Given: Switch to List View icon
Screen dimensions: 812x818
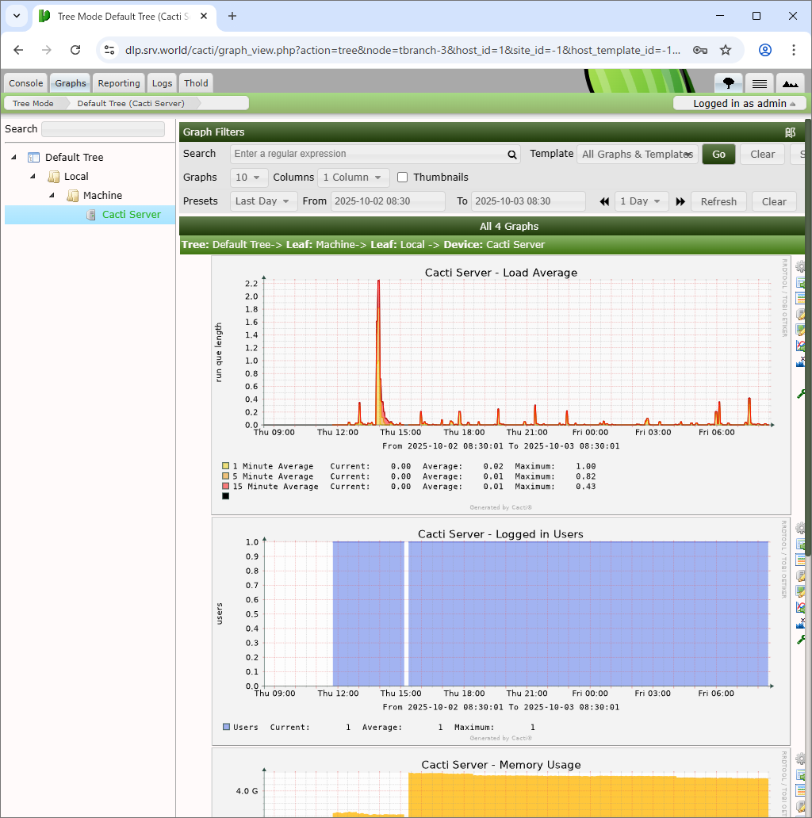Looking at the screenshot, I should [x=759, y=82].
